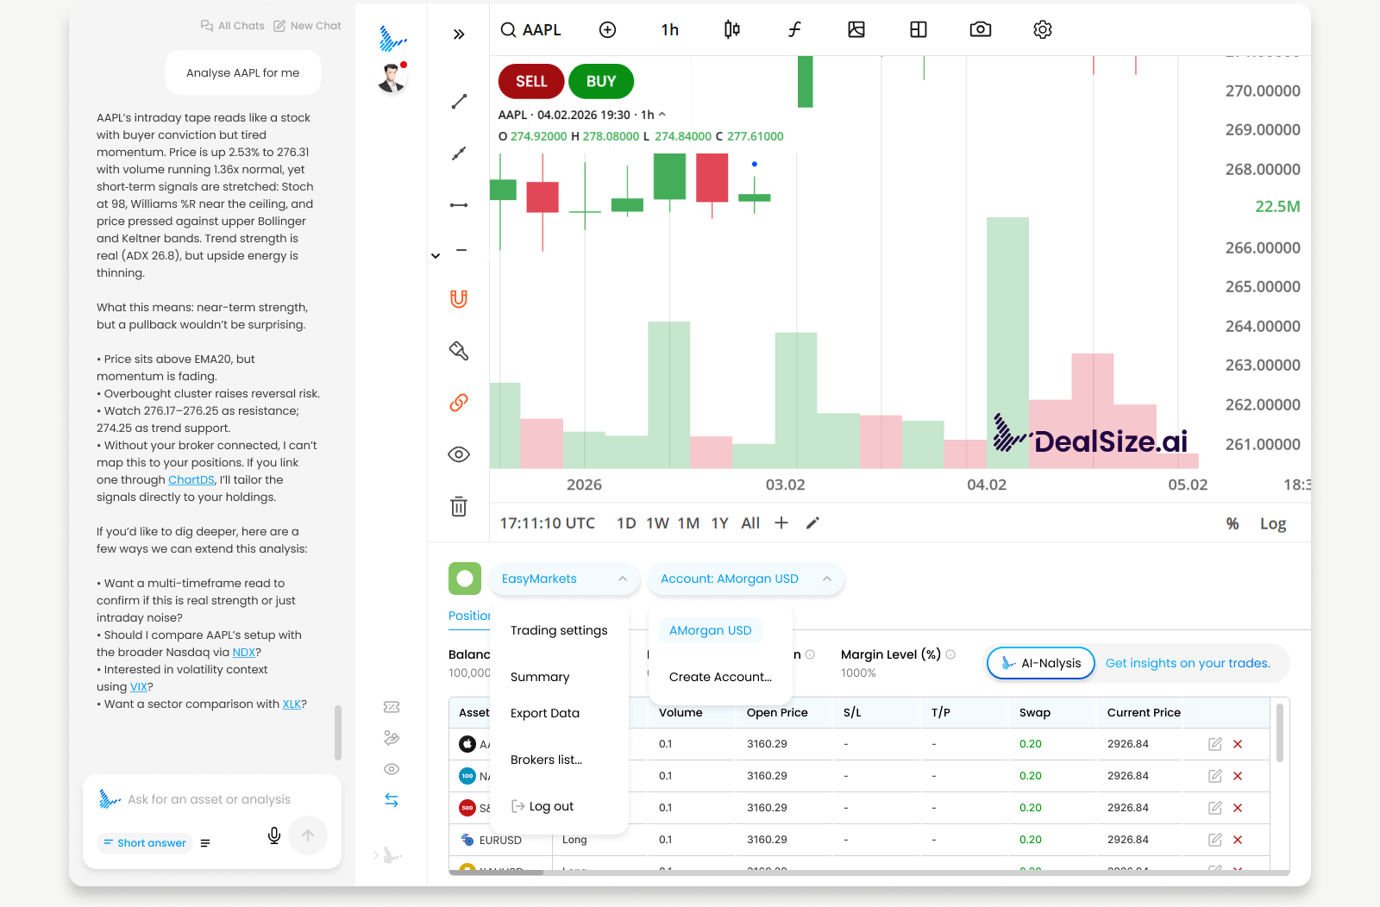Click the DealSize logo in sidebar
Screen dimensions: 1380x907
coord(392,39)
